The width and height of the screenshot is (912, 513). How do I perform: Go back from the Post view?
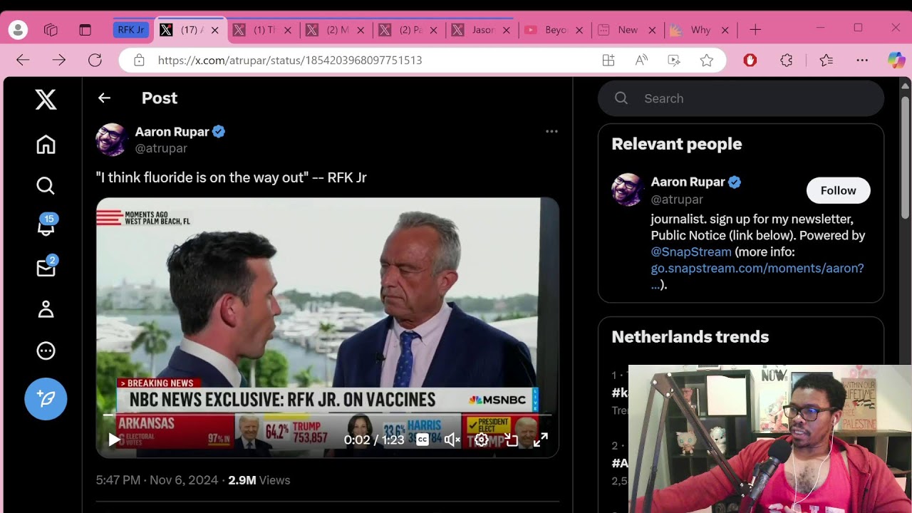tap(104, 98)
